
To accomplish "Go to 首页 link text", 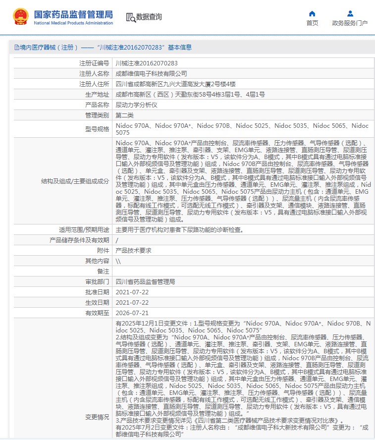I will [x=312, y=23].
